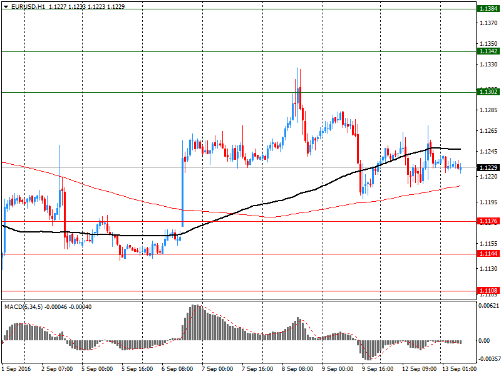Click the 1.1155 price scale value
Viewport: 501px width, 376px height.
(x=488, y=244)
